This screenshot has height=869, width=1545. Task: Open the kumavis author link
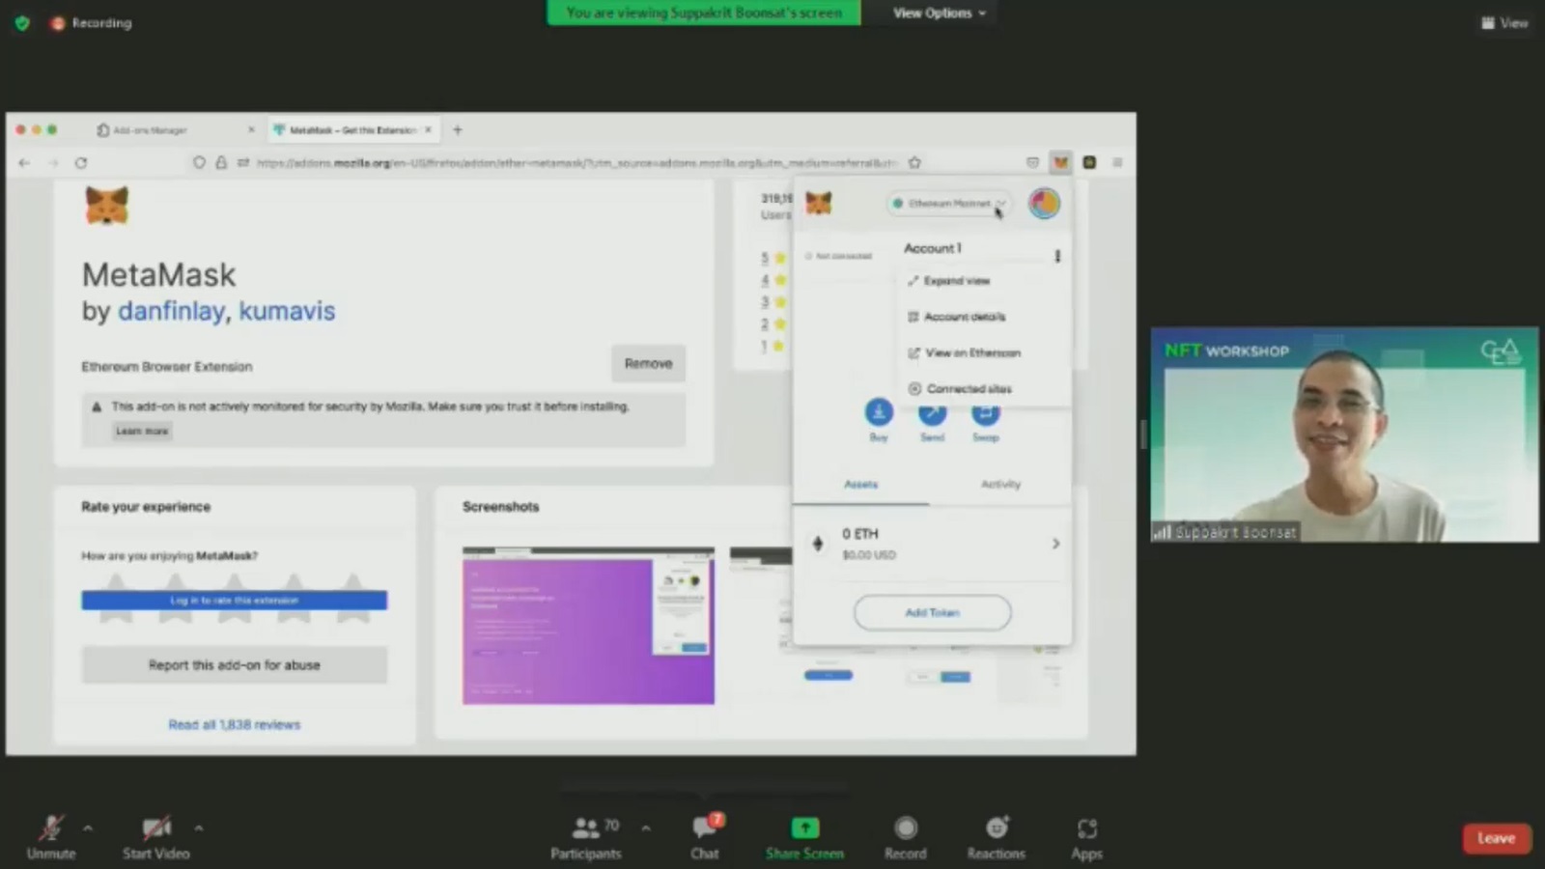pyautogui.click(x=287, y=311)
